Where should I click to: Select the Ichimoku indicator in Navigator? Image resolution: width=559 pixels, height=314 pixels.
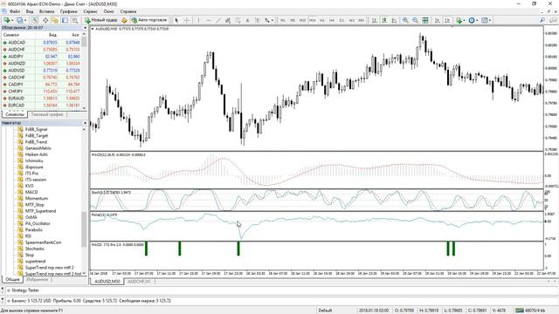(x=34, y=160)
